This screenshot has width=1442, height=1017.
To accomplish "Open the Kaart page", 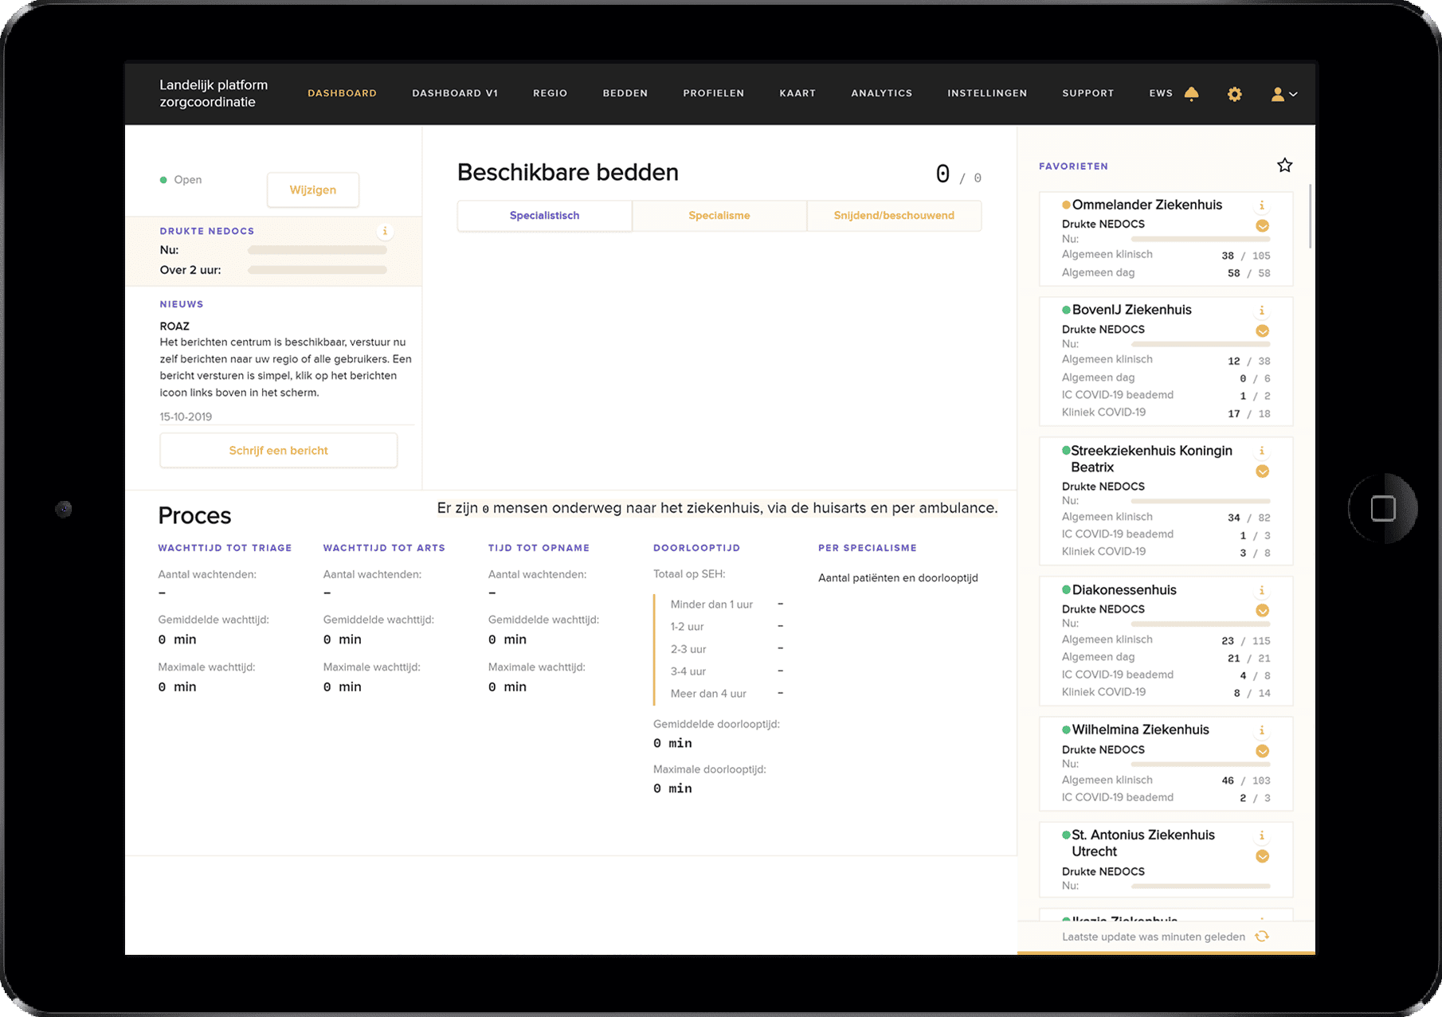I will coord(797,93).
